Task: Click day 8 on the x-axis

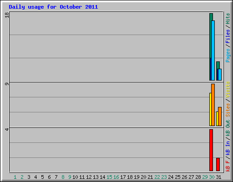Action: click(63, 177)
